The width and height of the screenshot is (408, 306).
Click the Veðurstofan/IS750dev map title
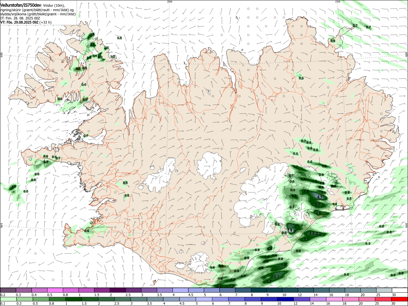click(x=21, y=5)
